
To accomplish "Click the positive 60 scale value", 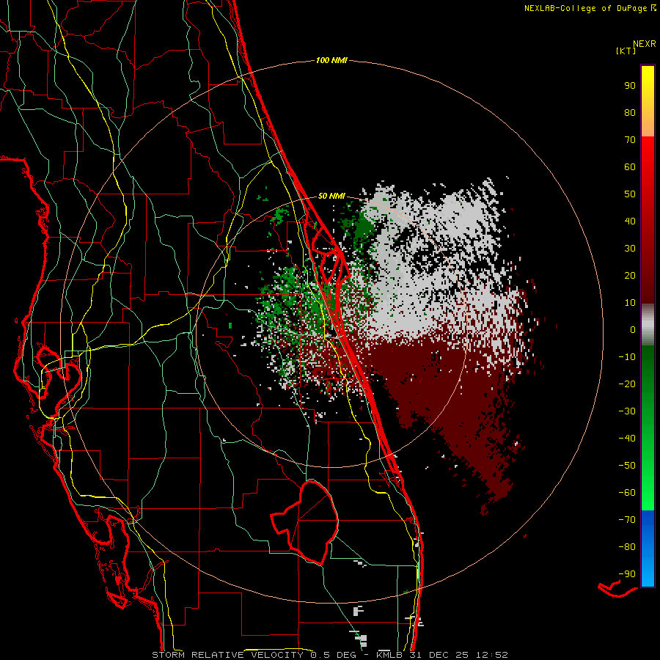I will 630,166.
